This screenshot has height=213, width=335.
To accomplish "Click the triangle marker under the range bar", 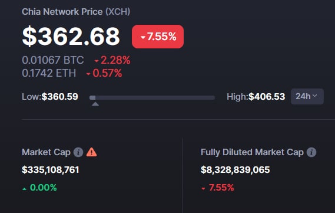I will coord(95,104).
